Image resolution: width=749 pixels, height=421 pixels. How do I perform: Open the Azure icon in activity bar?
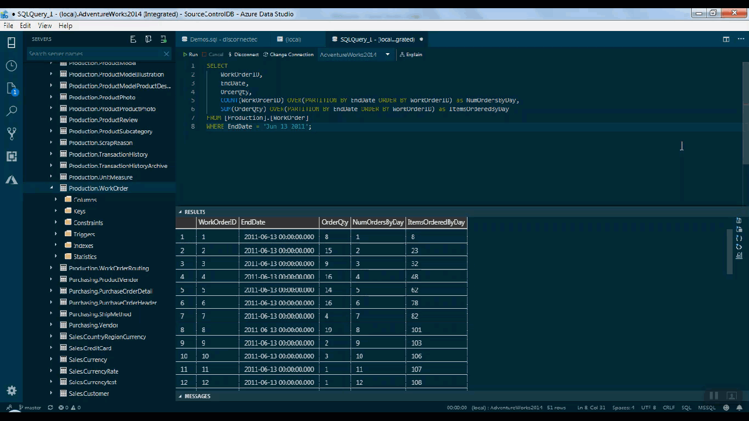(x=11, y=180)
